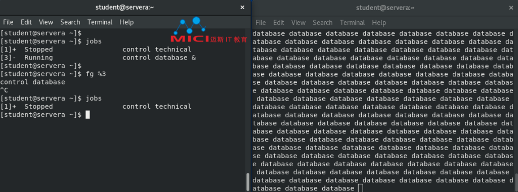
Task: Open Search menu in right terminal window
Action: pos(322,22)
